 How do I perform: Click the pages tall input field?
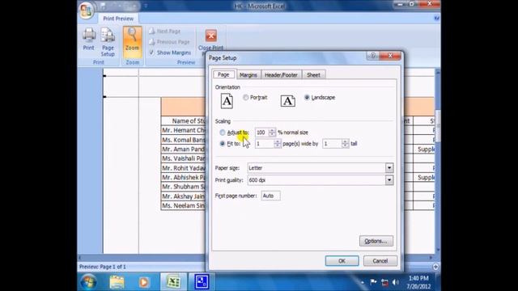(332, 144)
